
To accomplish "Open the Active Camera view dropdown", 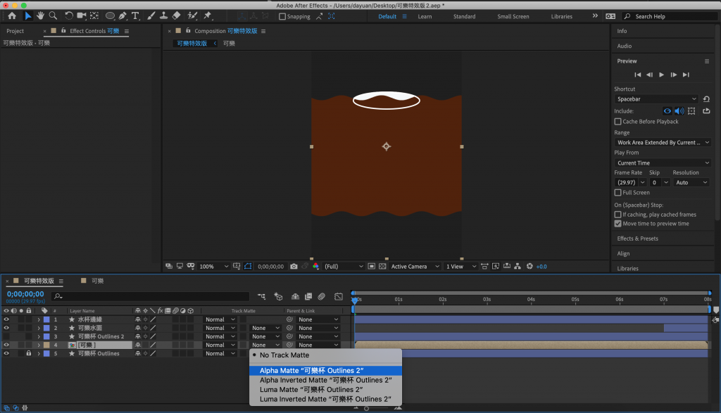I will (413, 267).
